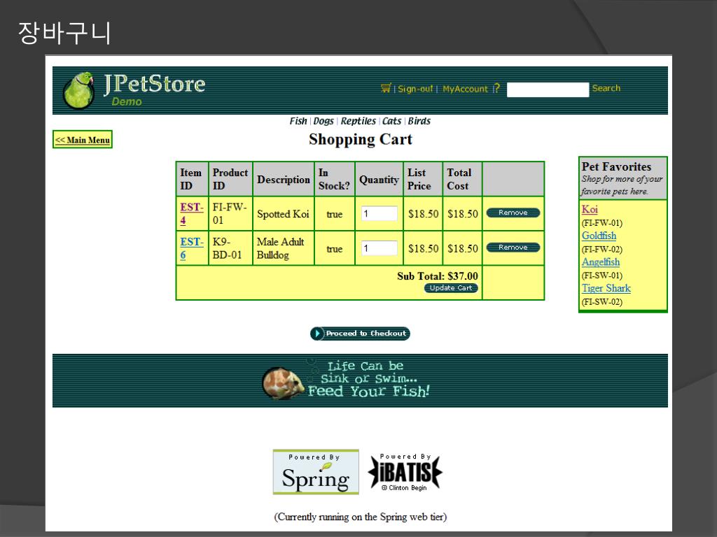Click the Sign-out link
This screenshot has width=717, height=537.
(x=415, y=89)
